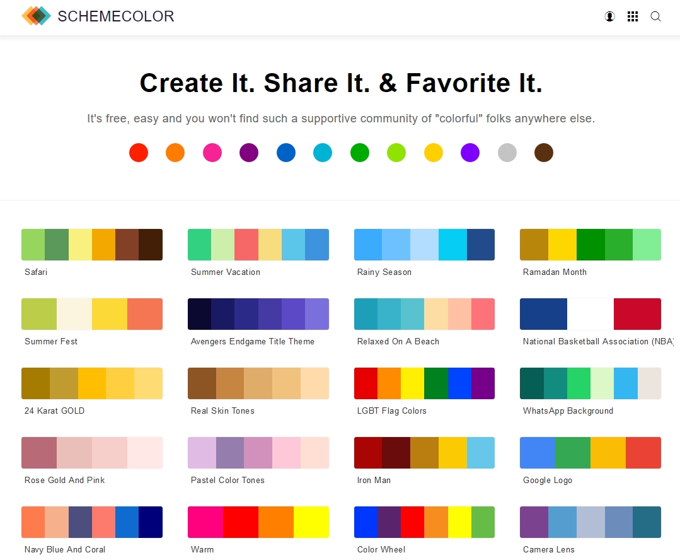
Task: Open the user account icon
Action: coord(609,17)
